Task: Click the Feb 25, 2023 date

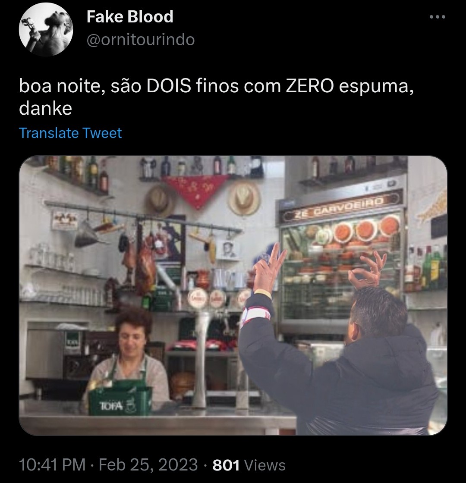Action: (x=148, y=464)
